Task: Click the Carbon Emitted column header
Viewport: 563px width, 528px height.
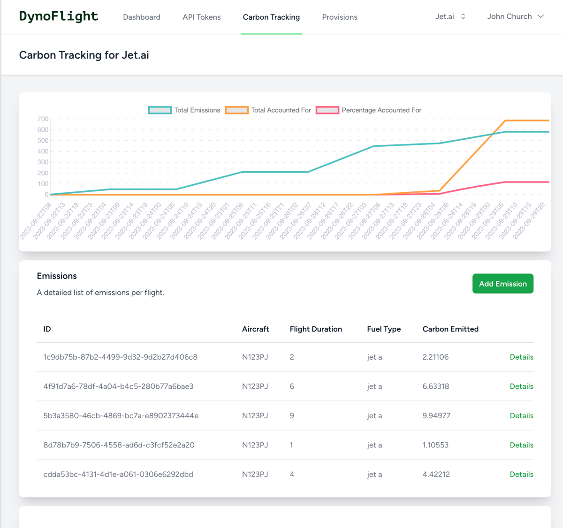Action: [450, 329]
